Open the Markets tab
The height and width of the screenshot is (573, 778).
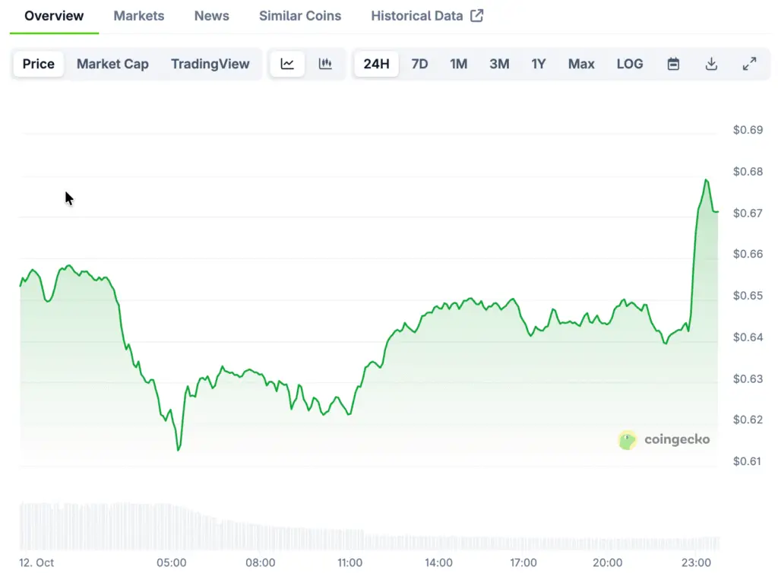(x=139, y=15)
